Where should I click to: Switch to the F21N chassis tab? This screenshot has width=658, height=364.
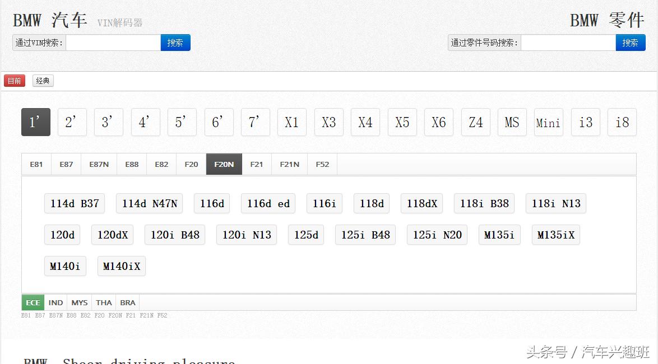tap(290, 165)
